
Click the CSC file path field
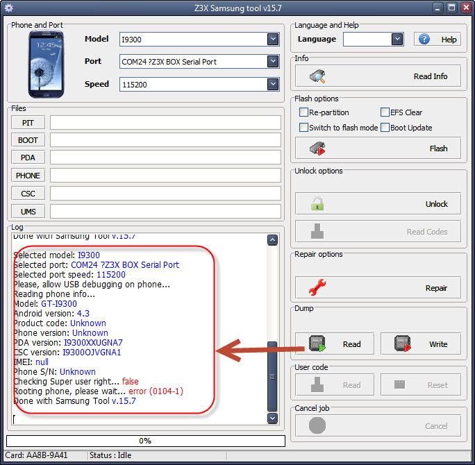[165, 194]
